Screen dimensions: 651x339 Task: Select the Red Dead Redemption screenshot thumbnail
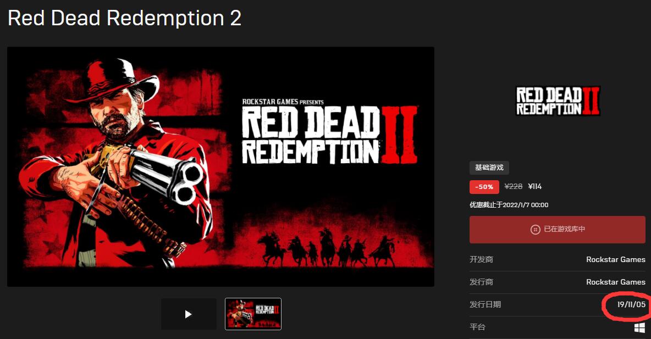(253, 314)
